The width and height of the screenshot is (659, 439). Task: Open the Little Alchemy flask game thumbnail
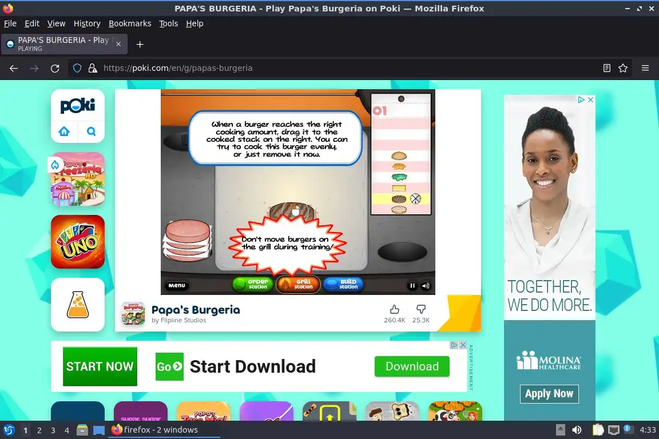78,305
